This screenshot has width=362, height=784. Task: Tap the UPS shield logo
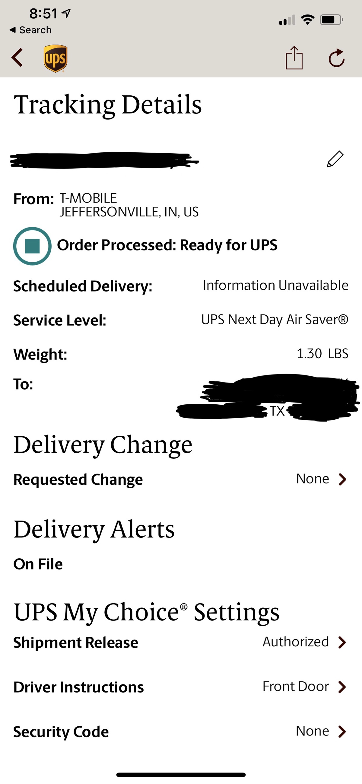56,58
